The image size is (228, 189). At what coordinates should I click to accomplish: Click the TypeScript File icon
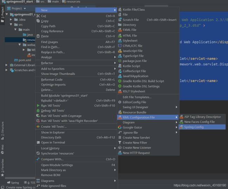click(x=120, y=56)
